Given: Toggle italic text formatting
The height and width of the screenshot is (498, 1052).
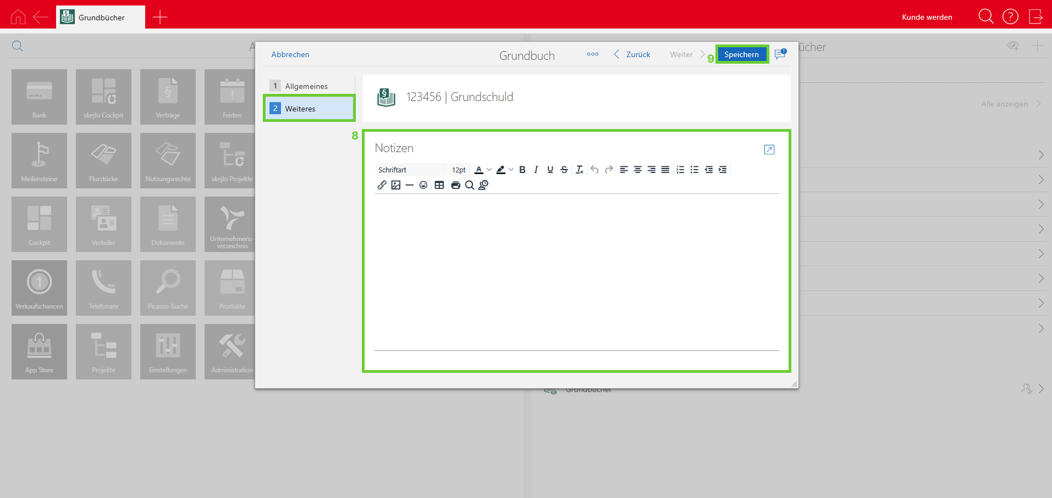Looking at the screenshot, I should coord(536,170).
